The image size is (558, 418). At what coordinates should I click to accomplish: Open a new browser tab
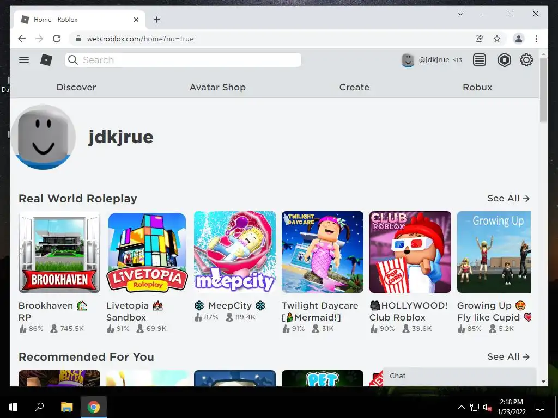(x=157, y=20)
